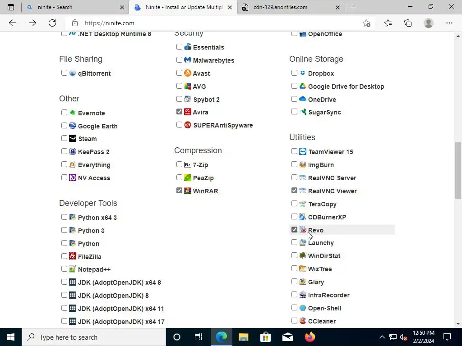Click the NV Access icon
Viewport: 462px width, 346px height.
coord(73,178)
